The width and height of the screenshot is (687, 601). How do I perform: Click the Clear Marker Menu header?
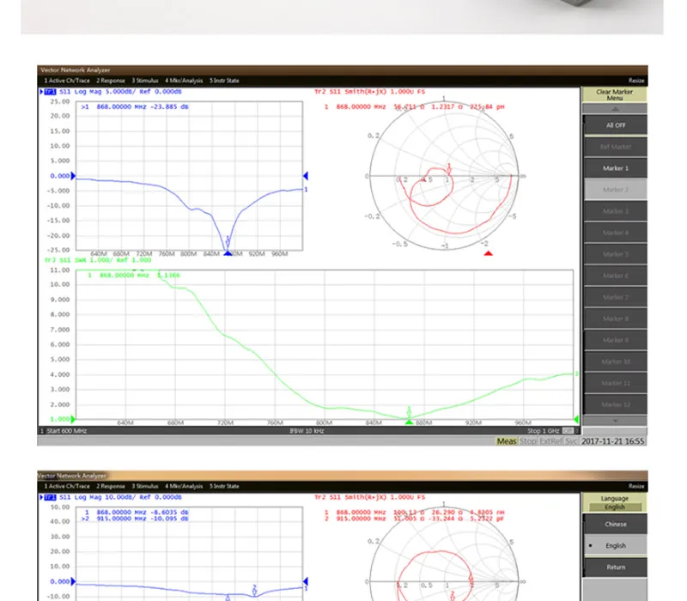point(614,94)
